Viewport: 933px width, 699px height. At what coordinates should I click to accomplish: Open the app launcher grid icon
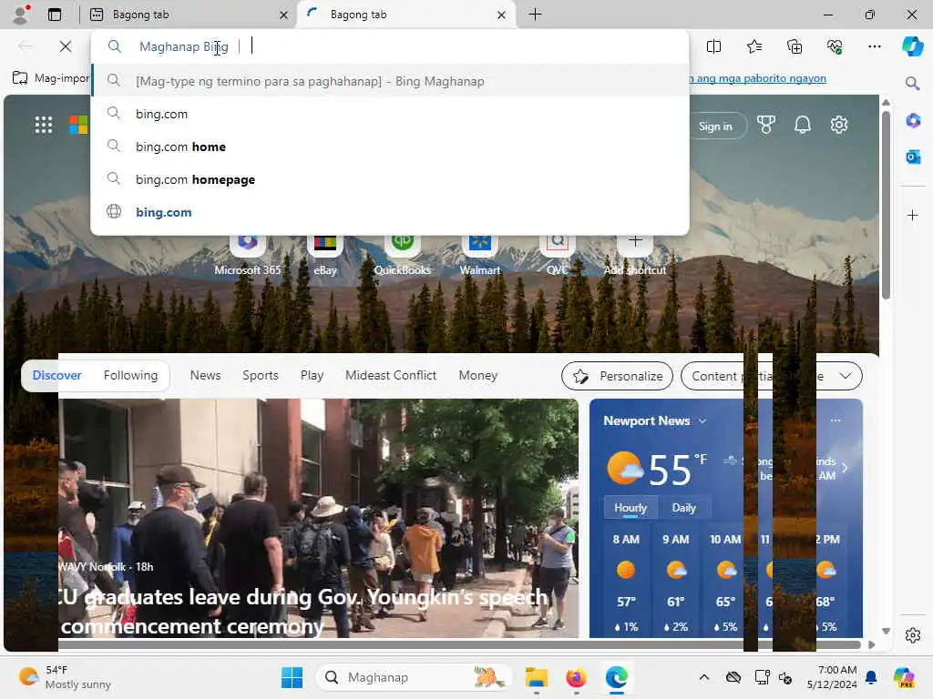pyautogui.click(x=44, y=125)
